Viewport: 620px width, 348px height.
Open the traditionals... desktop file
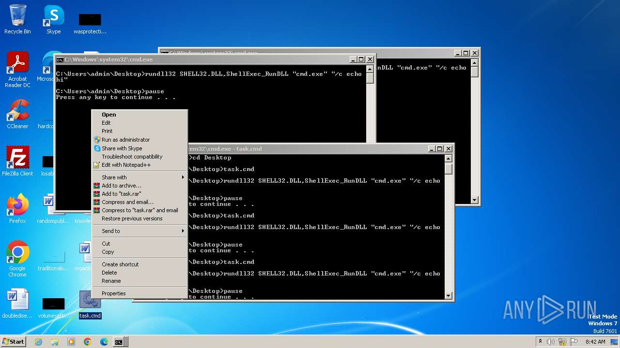53,261
